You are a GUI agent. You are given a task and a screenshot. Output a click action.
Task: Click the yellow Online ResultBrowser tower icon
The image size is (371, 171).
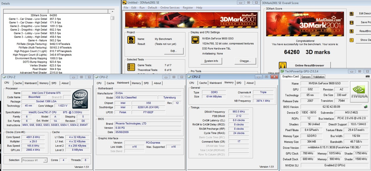click(x=283, y=65)
